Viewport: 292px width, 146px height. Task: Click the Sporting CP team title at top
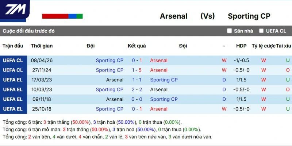[249, 16]
